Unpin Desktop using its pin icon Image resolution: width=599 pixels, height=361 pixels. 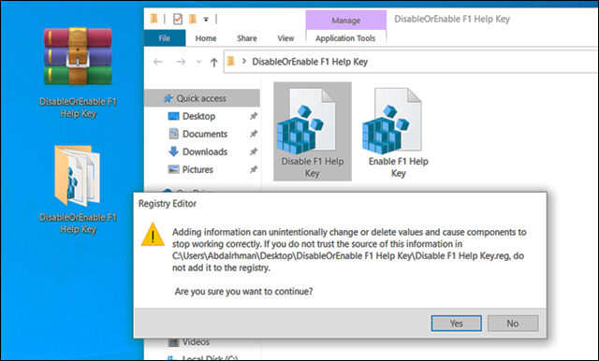click(x=254, y=116)
